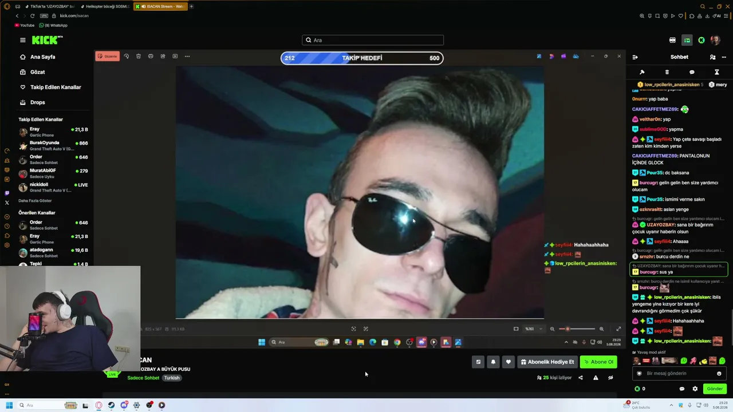Open the chat users list icon
This screenshot has width=733, height=412.
[x=712, y=57]
